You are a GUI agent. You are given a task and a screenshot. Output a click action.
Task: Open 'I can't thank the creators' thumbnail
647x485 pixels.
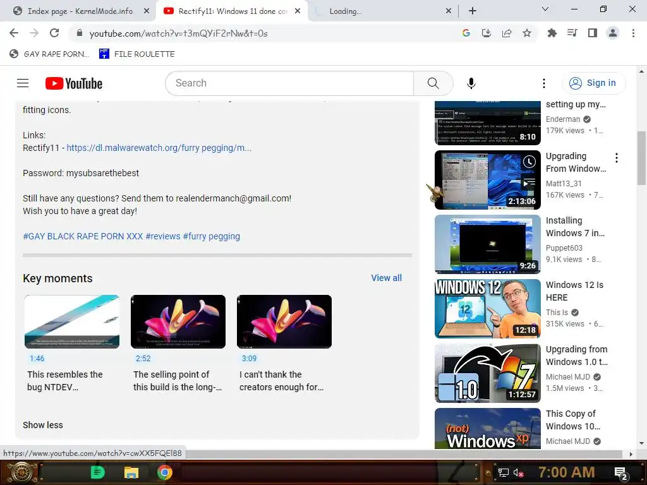click(284, 321)
